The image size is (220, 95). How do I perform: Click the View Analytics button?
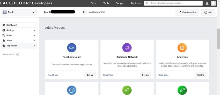coord(187,12)
